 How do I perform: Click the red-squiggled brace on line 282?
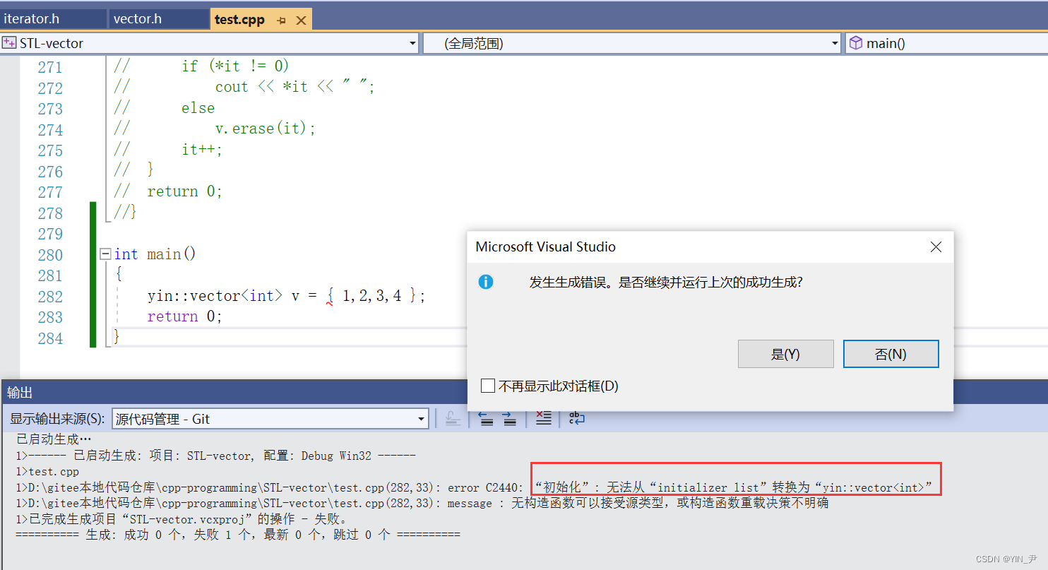coord(330,296)
